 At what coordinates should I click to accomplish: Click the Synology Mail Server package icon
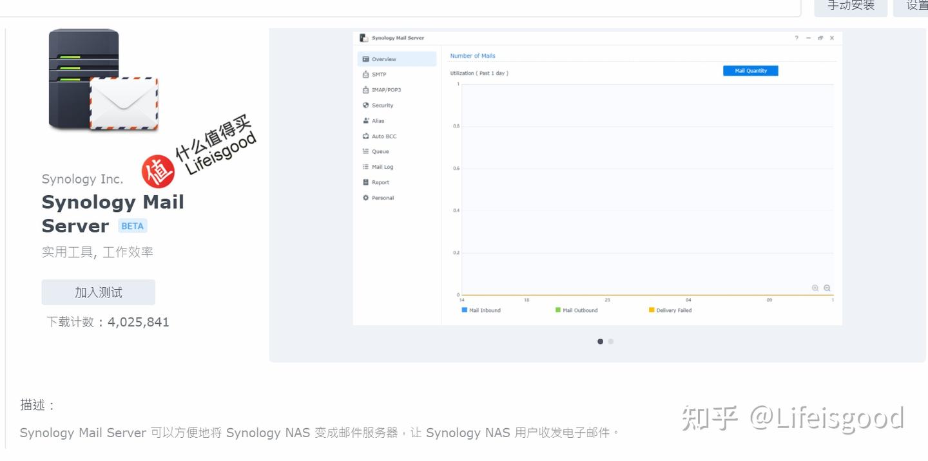tap(103, 80)
